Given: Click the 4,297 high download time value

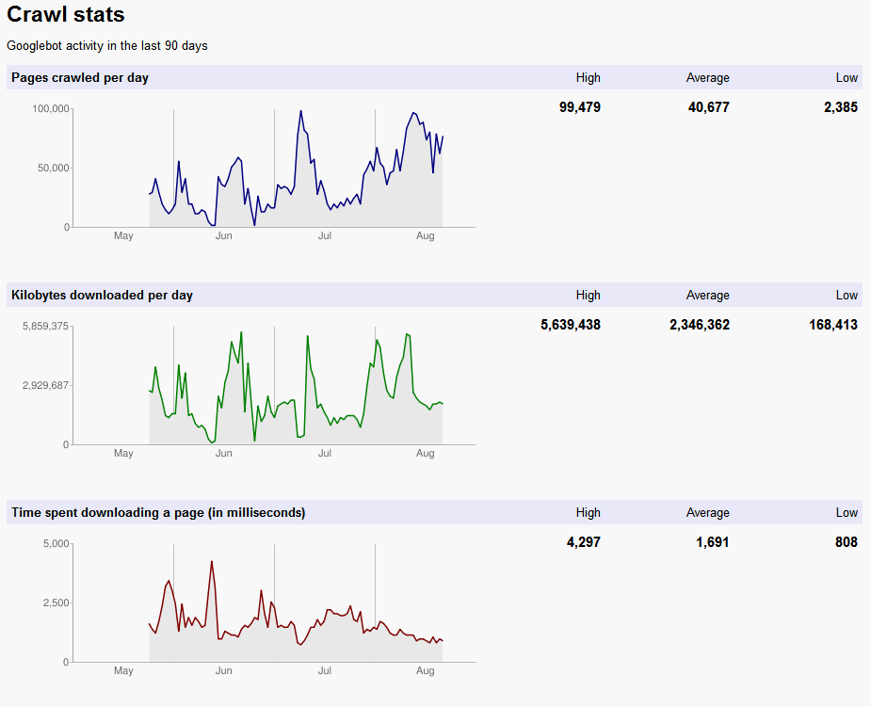Looking at the screenshot, I should (x=583, y=542).
